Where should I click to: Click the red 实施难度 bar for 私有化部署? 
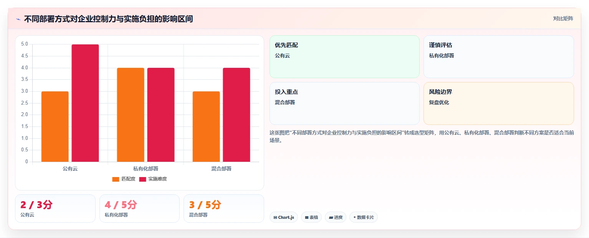coord(161,115)
